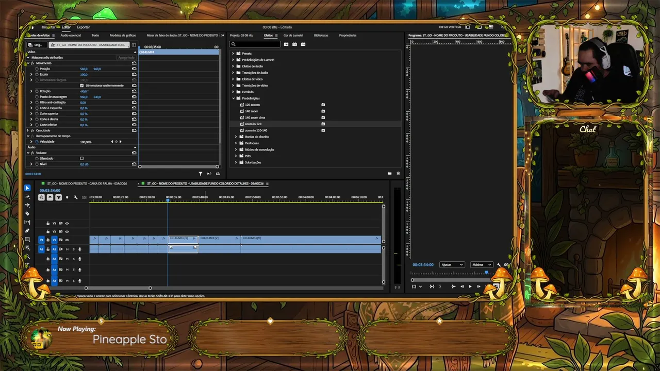Reset the Posição parameter
This screenshot has height=371, width=660.
[134, 69]
